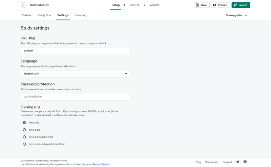Go to the Recruit step
The image size is (271, 167).
coord(134,5)
